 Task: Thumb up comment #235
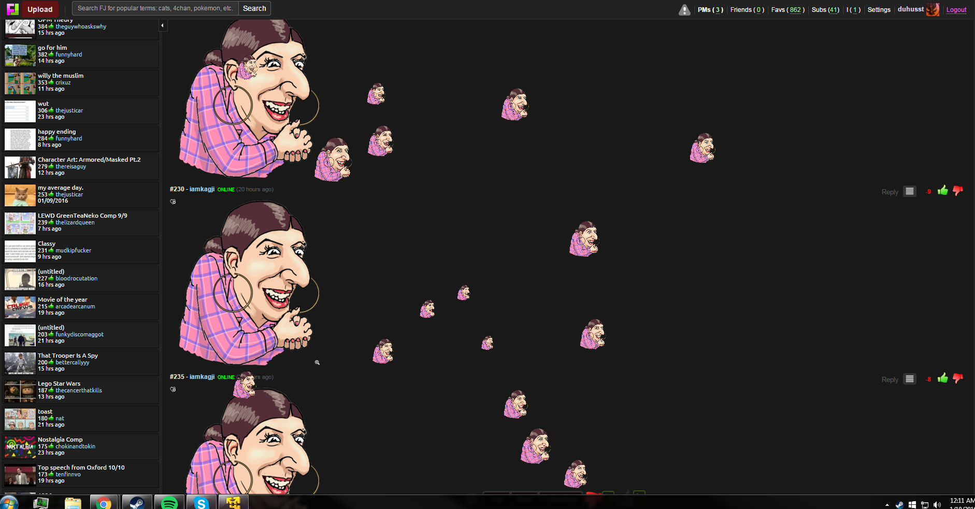[942, 378]
